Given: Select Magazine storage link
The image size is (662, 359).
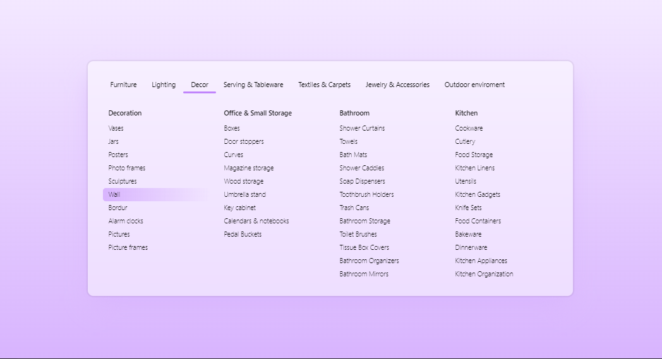Looking at the screenshot, I should [249, 168].
